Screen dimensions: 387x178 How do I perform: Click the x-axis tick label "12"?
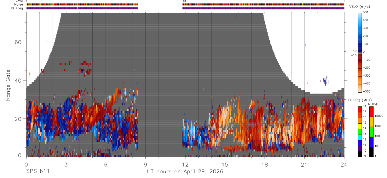point(185,165)
